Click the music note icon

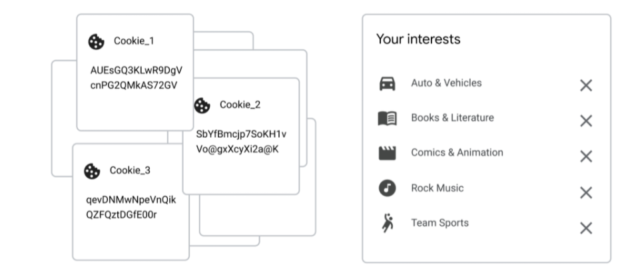pyautogui.click(x=387, y=188)
